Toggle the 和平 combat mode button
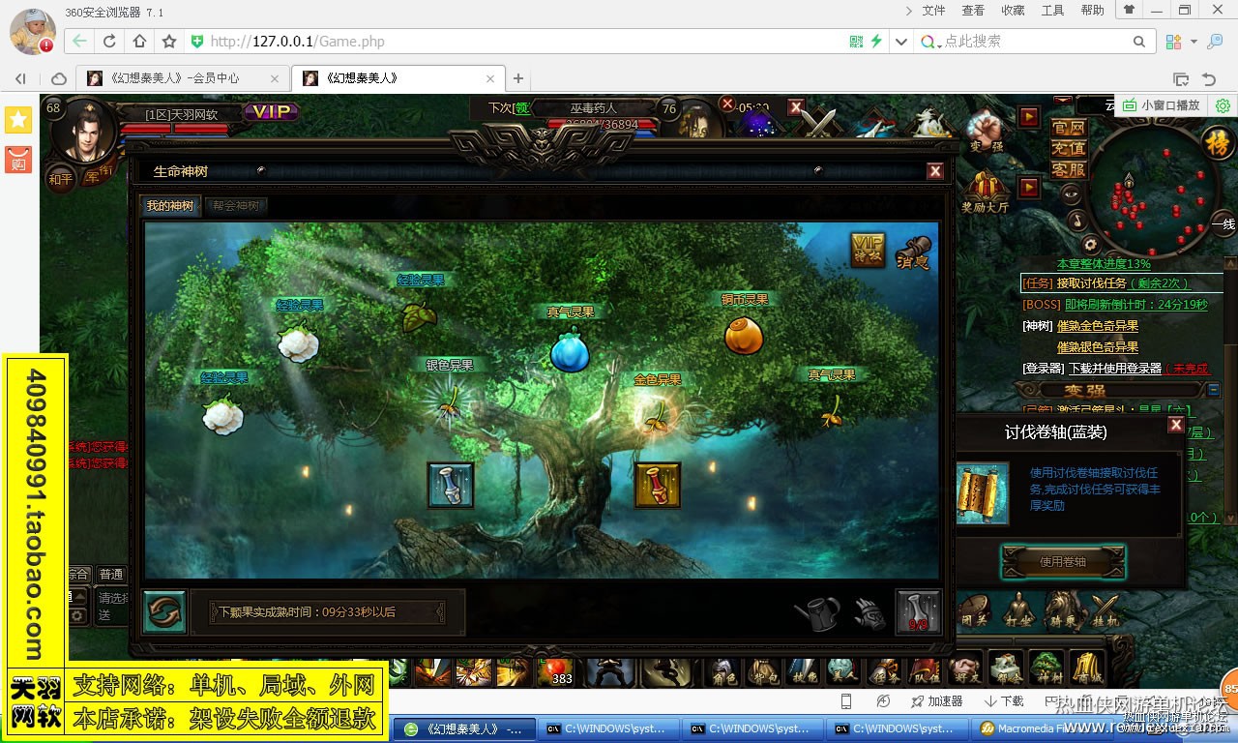 click(60, 178)
